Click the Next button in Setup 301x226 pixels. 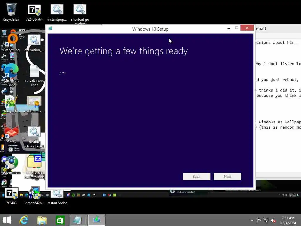coord(228,177)
